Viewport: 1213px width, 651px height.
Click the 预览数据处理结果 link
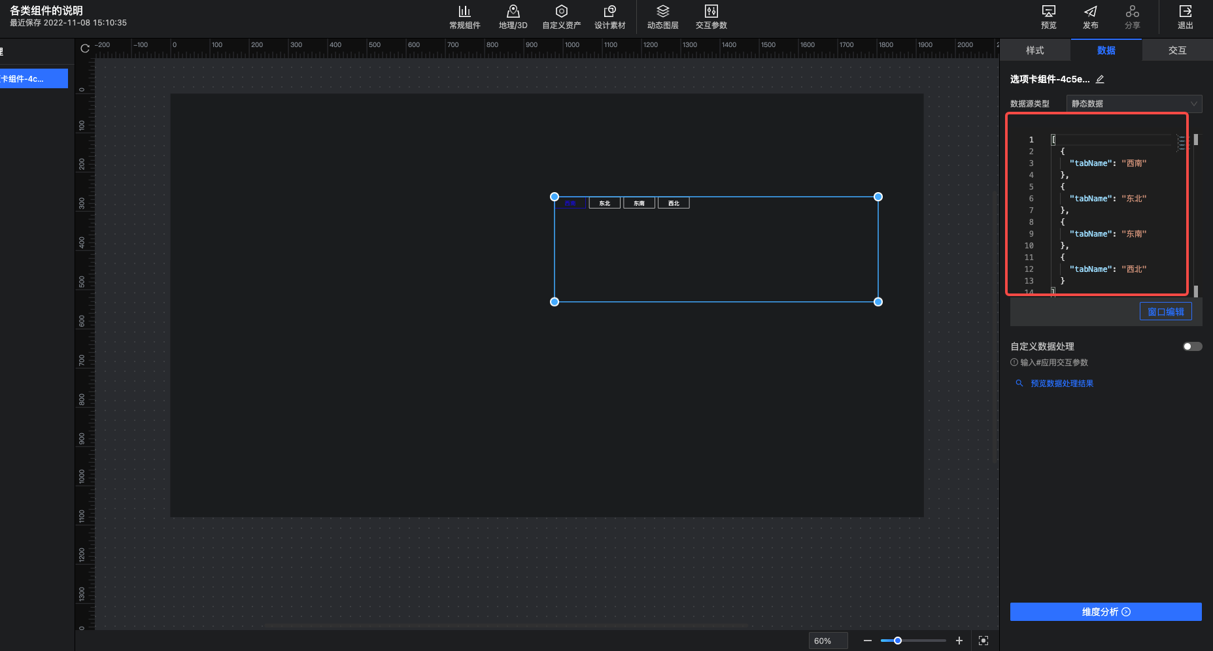tap(1061, 384)
